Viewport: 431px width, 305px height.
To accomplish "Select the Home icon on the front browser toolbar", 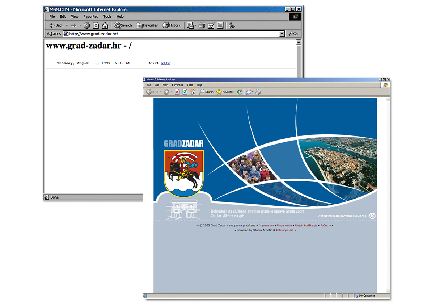I will (193, 92).
